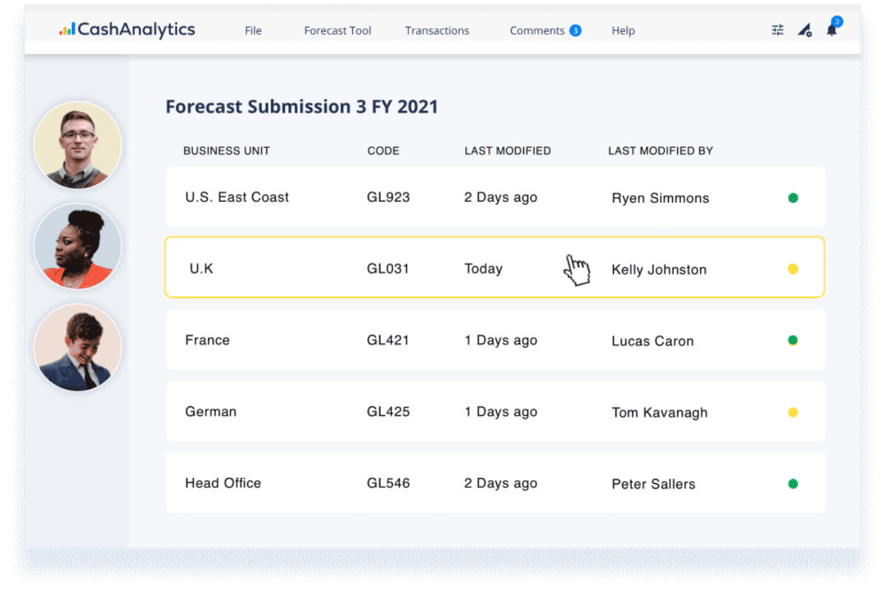Click Tom Kavanagh name

(659, 412)
